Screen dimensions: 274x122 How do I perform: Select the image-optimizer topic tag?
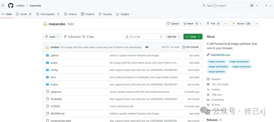217,72
